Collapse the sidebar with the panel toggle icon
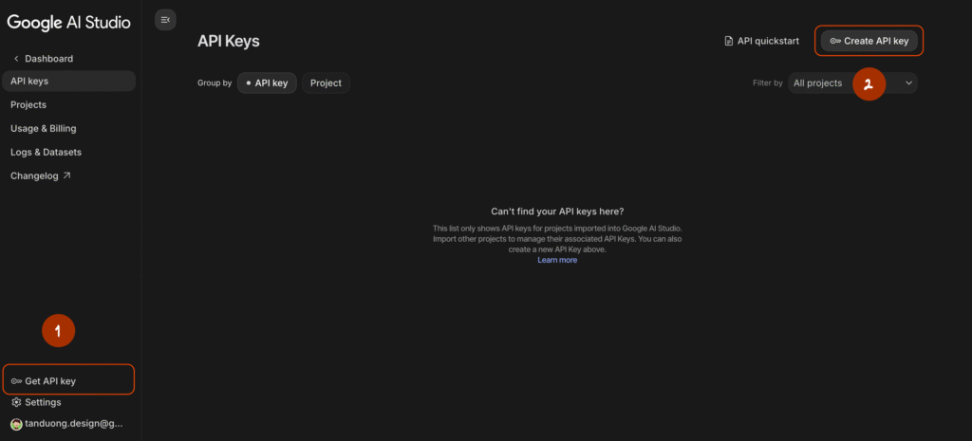972x441 pixels. 165,20
